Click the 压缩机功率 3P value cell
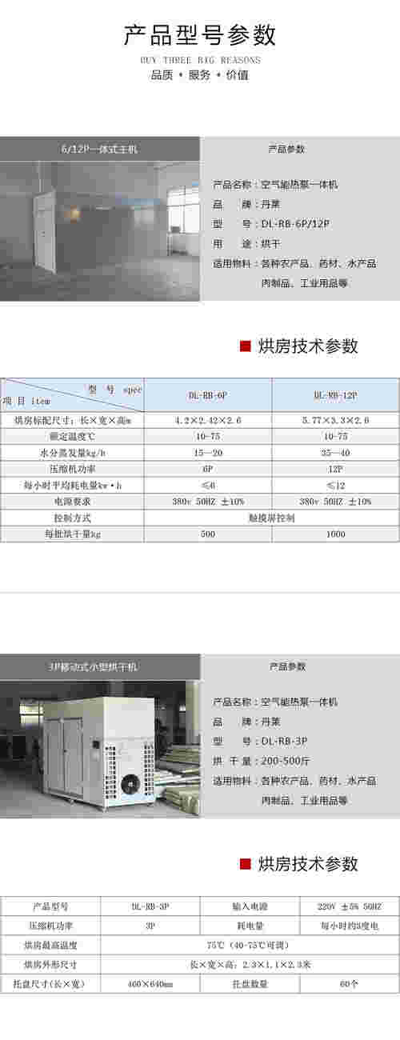The image size is (400, 1040). click(x=150, y=926)
